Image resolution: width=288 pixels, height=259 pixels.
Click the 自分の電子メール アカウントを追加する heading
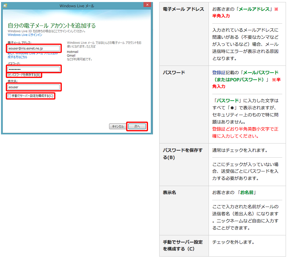coord(51,26)
